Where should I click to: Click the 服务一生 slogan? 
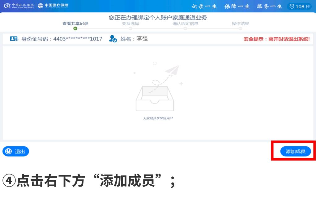pos(269,6)
